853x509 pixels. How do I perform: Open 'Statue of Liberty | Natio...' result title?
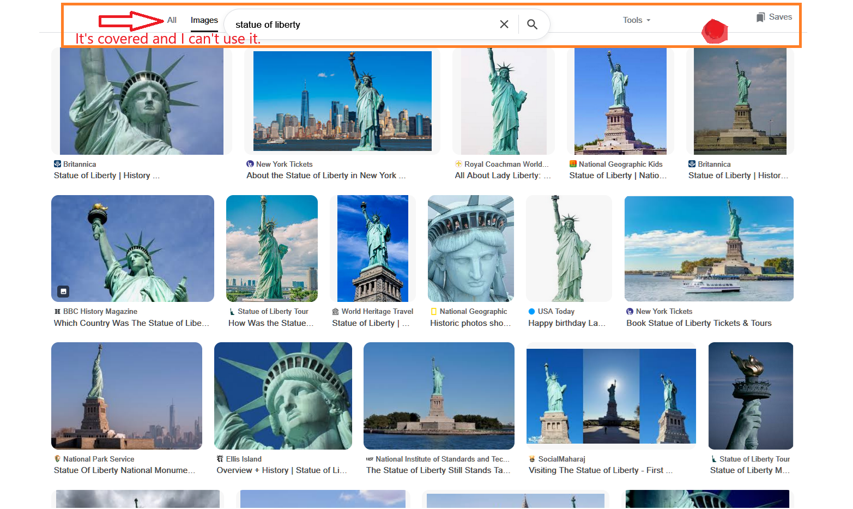(618, 175)
